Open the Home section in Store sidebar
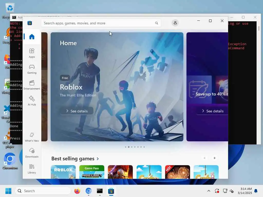 coord(32,37)
